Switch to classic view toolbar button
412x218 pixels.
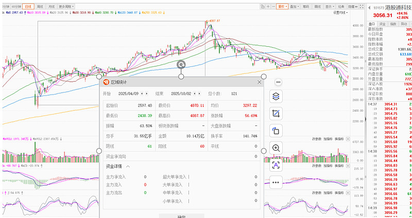(x=341, y=7)
